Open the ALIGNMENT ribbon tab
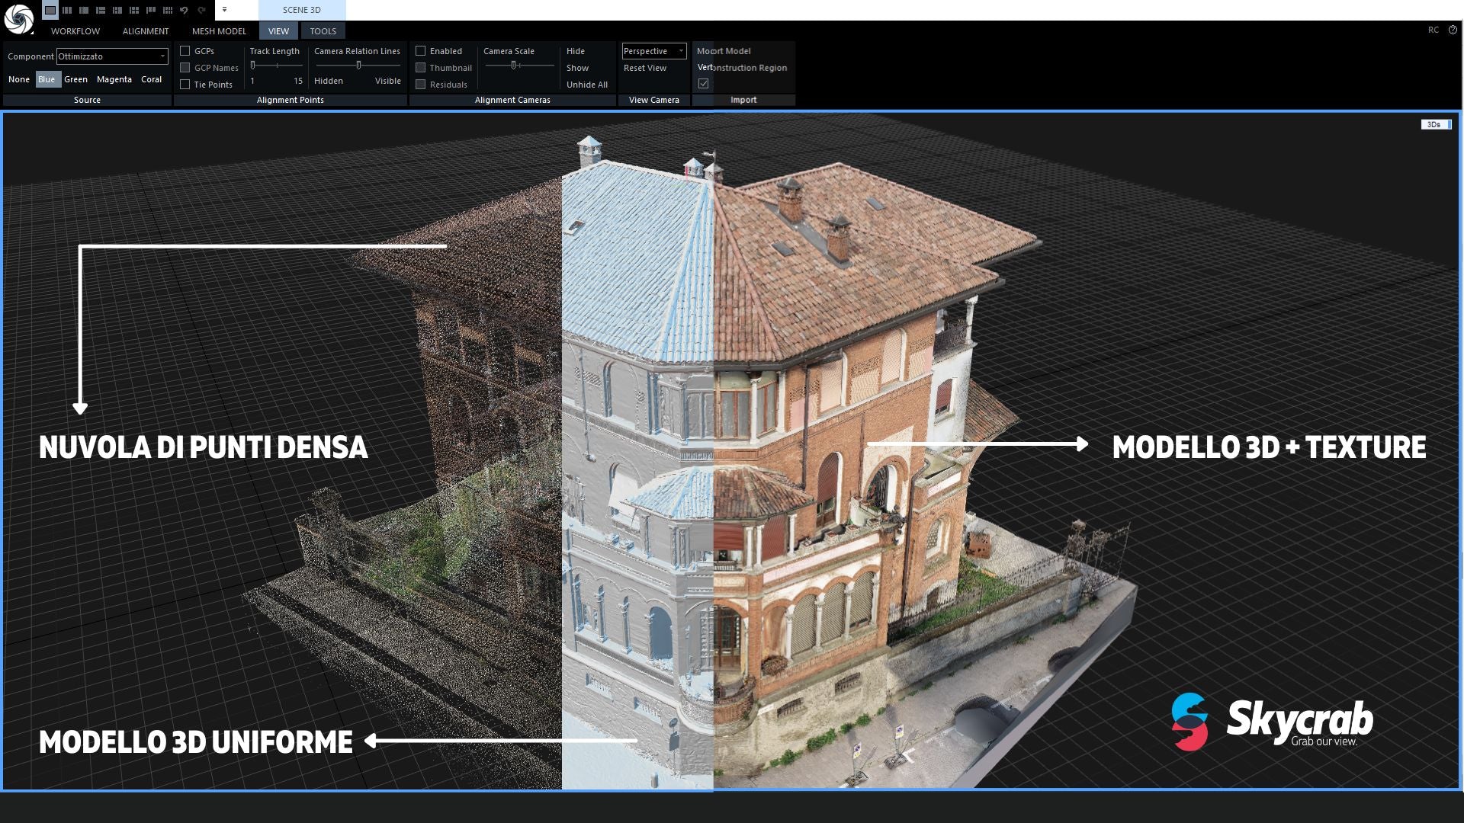The image size is (1464, 823). [146, 31]
